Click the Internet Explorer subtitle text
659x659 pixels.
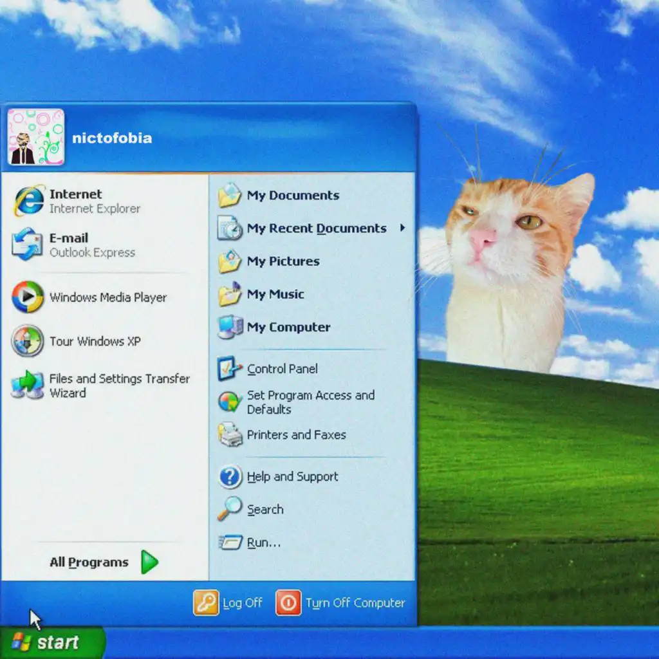click(x=95, y=209)
